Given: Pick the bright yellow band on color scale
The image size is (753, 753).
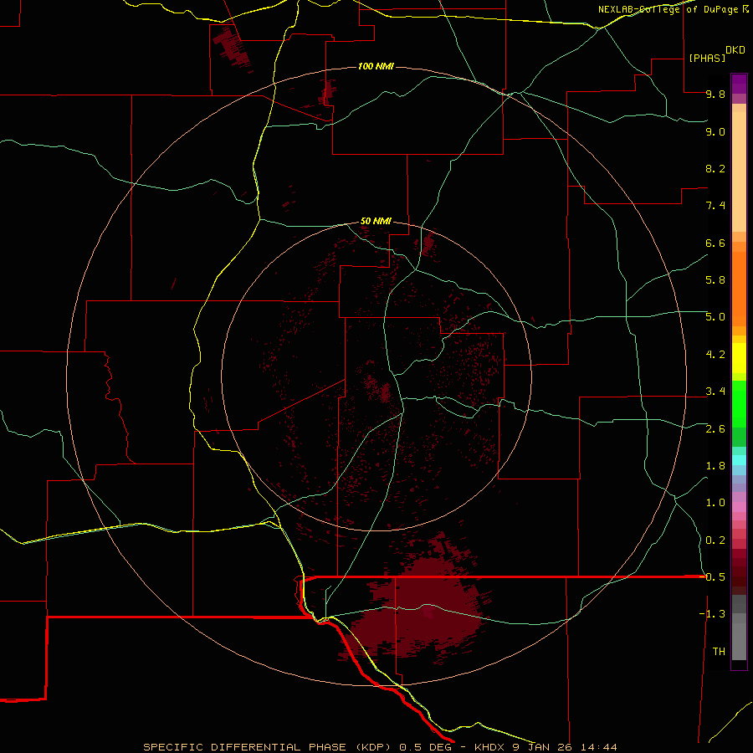Looking at the screenshot, I should [x=739, y=358].
